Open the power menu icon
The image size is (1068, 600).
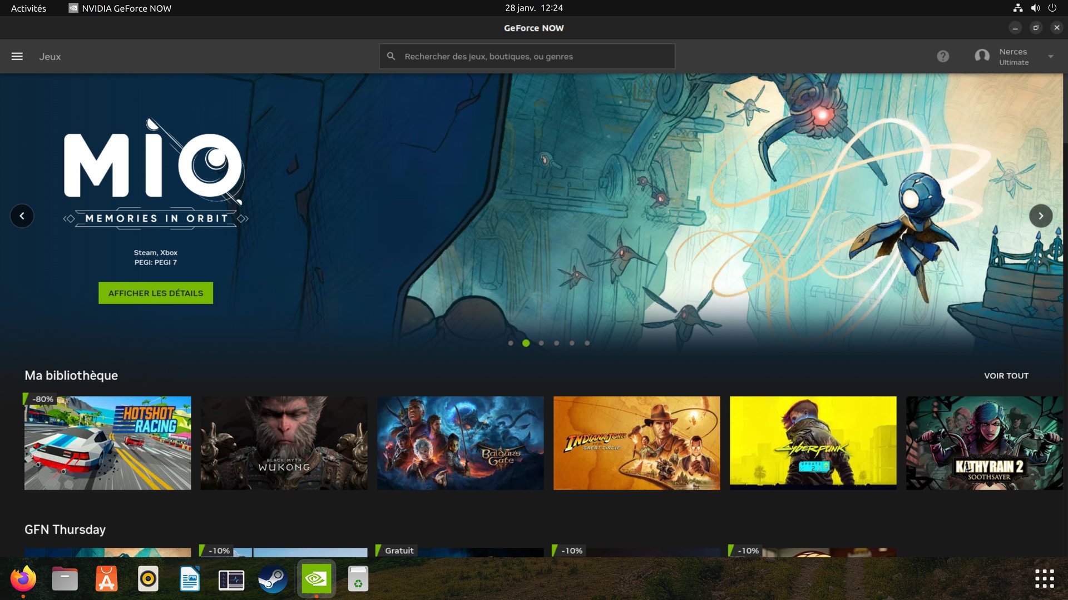(1053, 8)
